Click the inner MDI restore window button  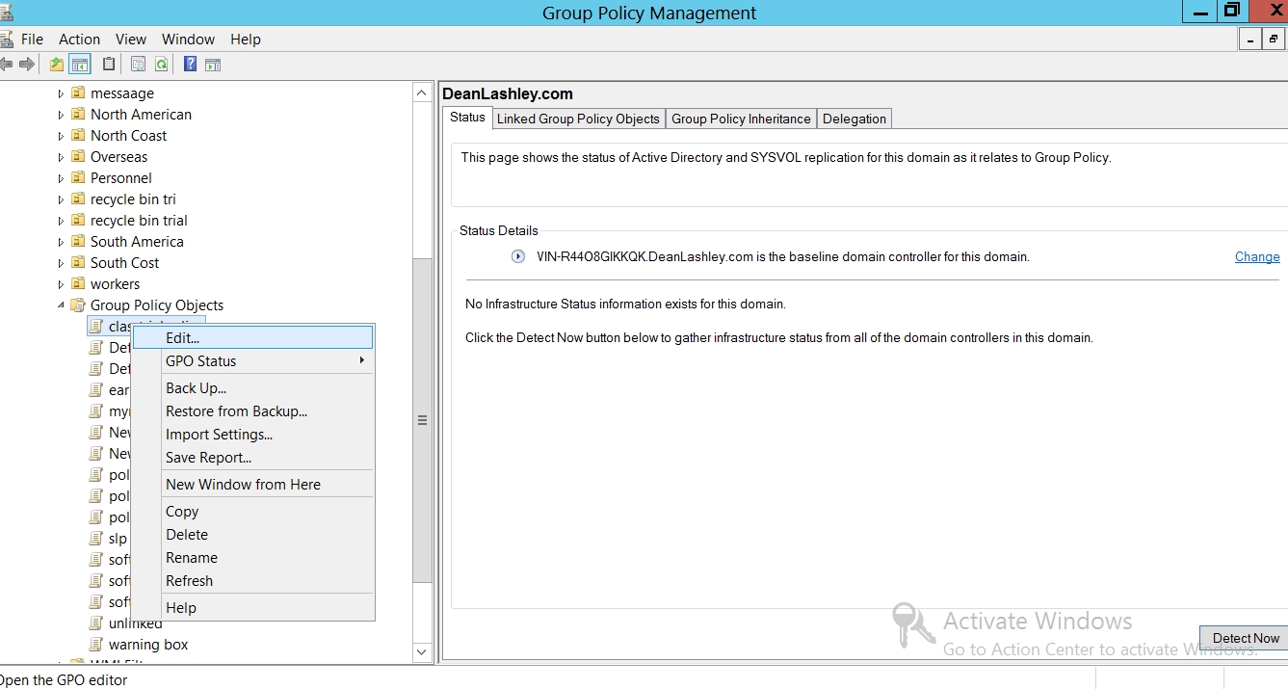[x=1274, y=40]
